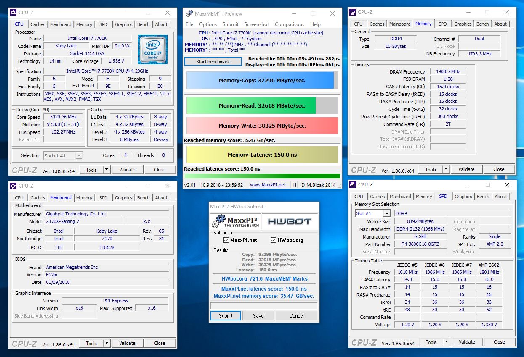Open Tools dropdown arrow in Memory window
524x357 pixels.
click(x=446, y=169)
